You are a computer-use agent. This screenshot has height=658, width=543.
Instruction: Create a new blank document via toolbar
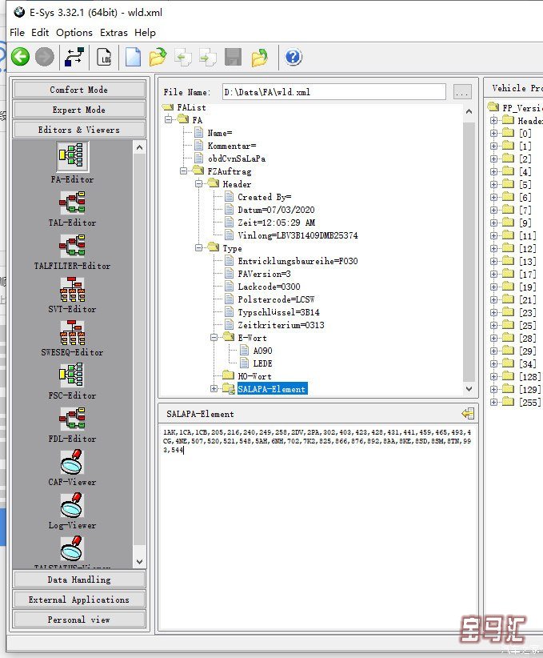point(133,57)
